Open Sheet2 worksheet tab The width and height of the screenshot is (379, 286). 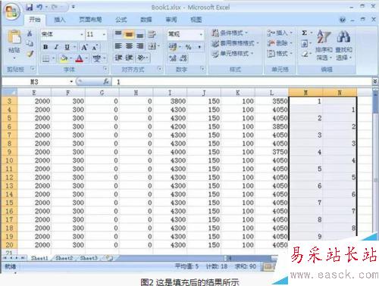pyautogui.click(x=64, y=258)
